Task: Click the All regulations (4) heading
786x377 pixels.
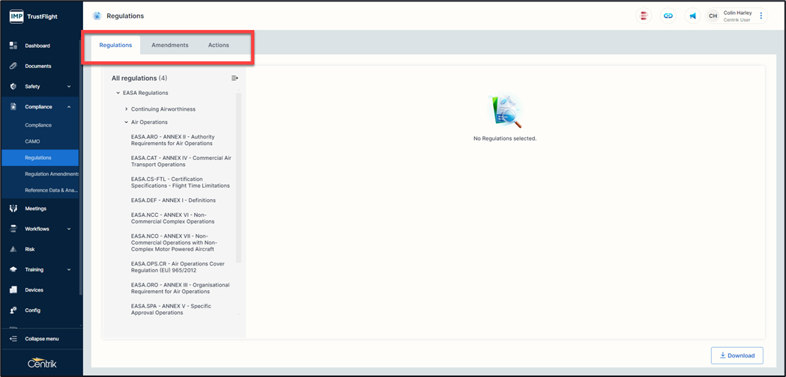Action: (x=139, y=79)
